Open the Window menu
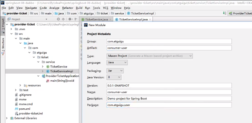This screenshot has height=123, width=252. point(116,8)
